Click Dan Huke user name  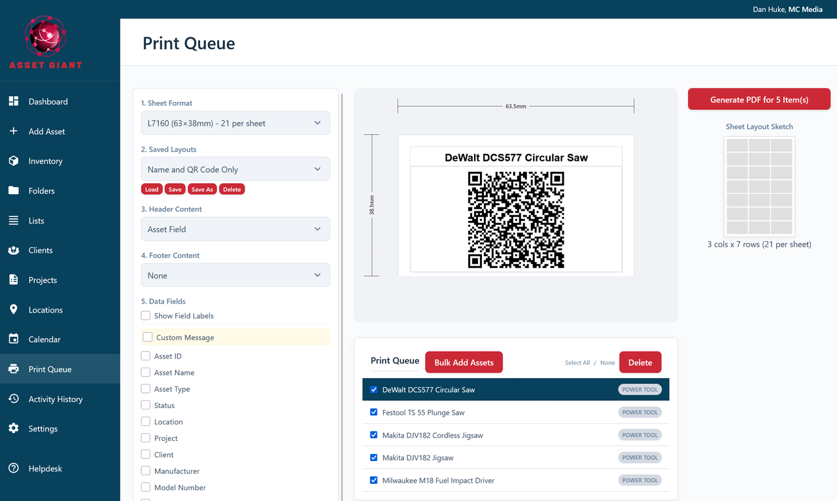(x=768, y=9)
